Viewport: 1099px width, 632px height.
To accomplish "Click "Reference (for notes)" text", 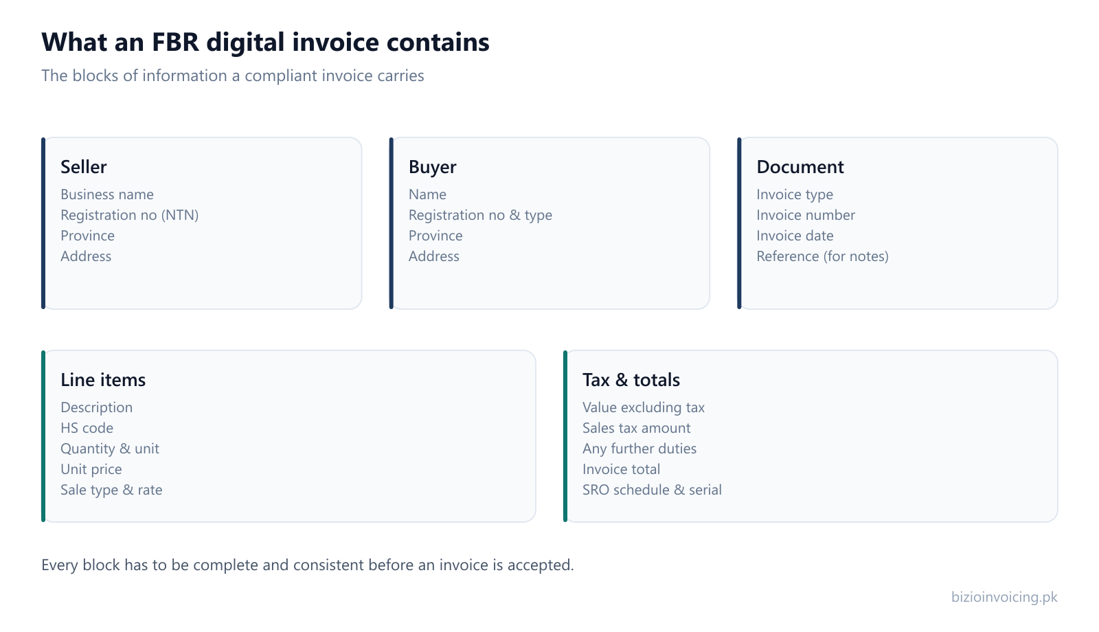I will [823, 256].
